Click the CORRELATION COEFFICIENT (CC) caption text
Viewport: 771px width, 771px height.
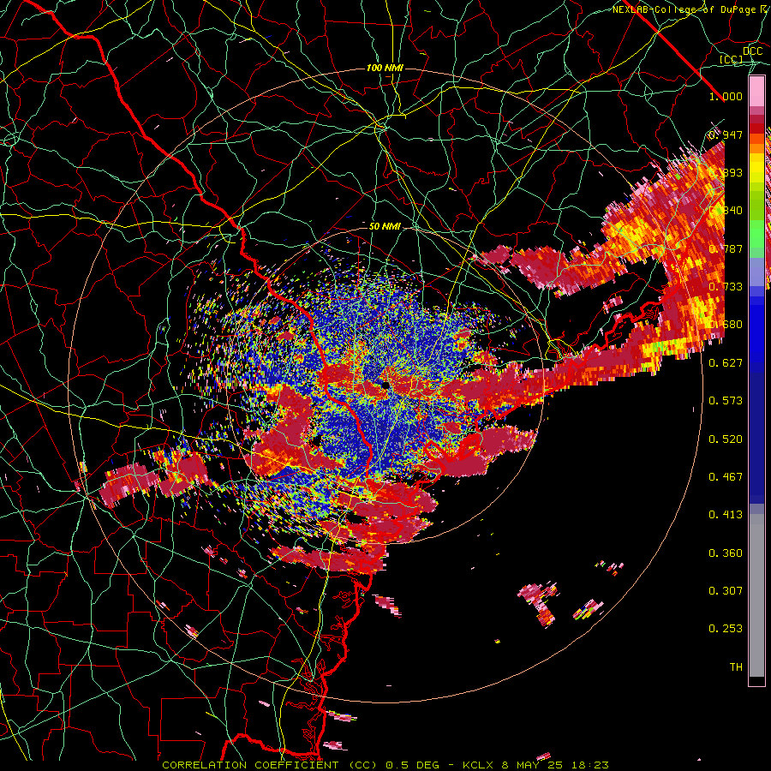pos(270,765)
